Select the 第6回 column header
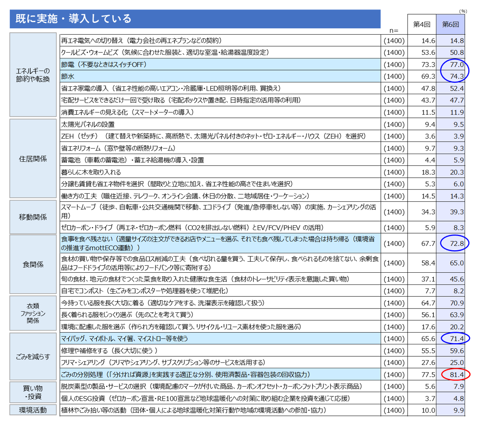 450,24
